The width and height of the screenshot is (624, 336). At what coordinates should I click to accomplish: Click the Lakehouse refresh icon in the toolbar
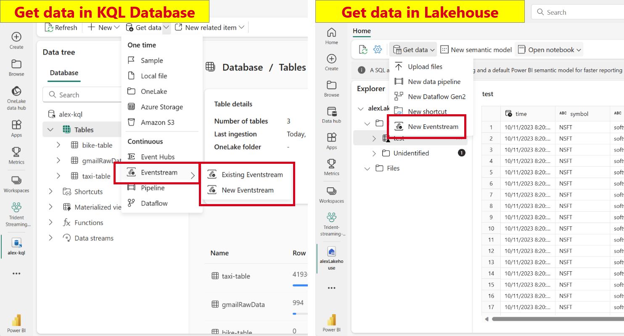pos(363,50)
